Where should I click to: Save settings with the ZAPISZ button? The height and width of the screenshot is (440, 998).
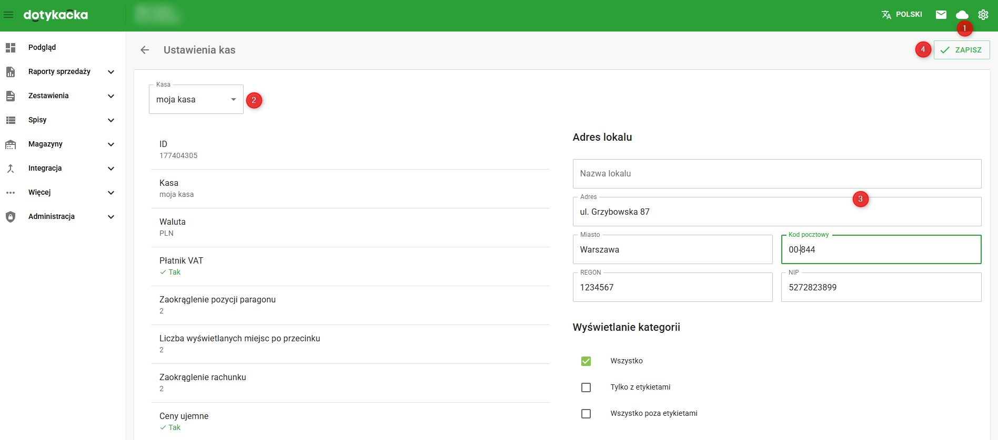click(961, 50)
